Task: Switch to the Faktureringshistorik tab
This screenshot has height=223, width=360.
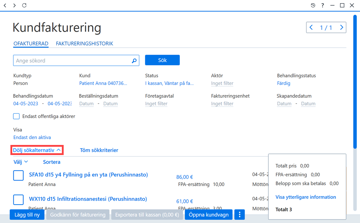Action: pos(85,44)
